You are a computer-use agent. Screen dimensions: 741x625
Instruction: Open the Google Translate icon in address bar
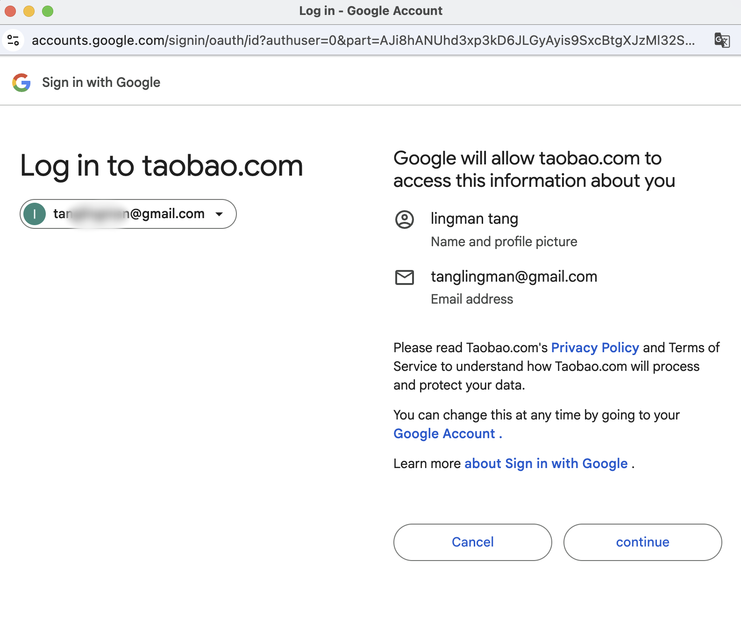coord(722,40)
